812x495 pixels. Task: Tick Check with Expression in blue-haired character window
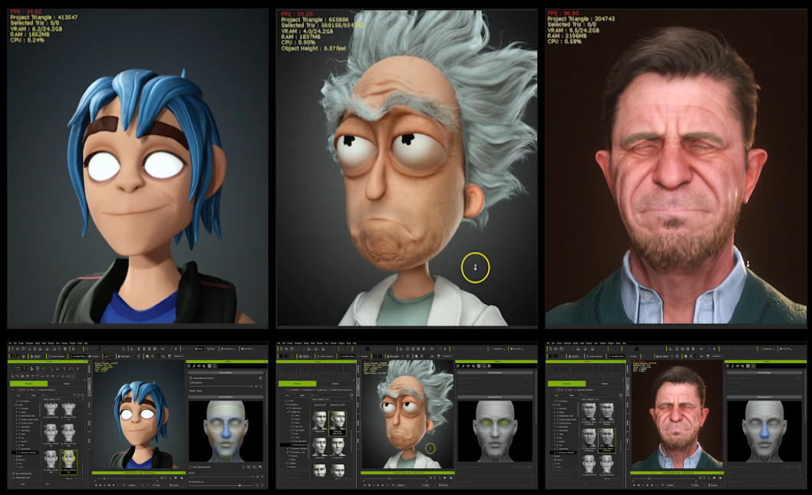191,467
